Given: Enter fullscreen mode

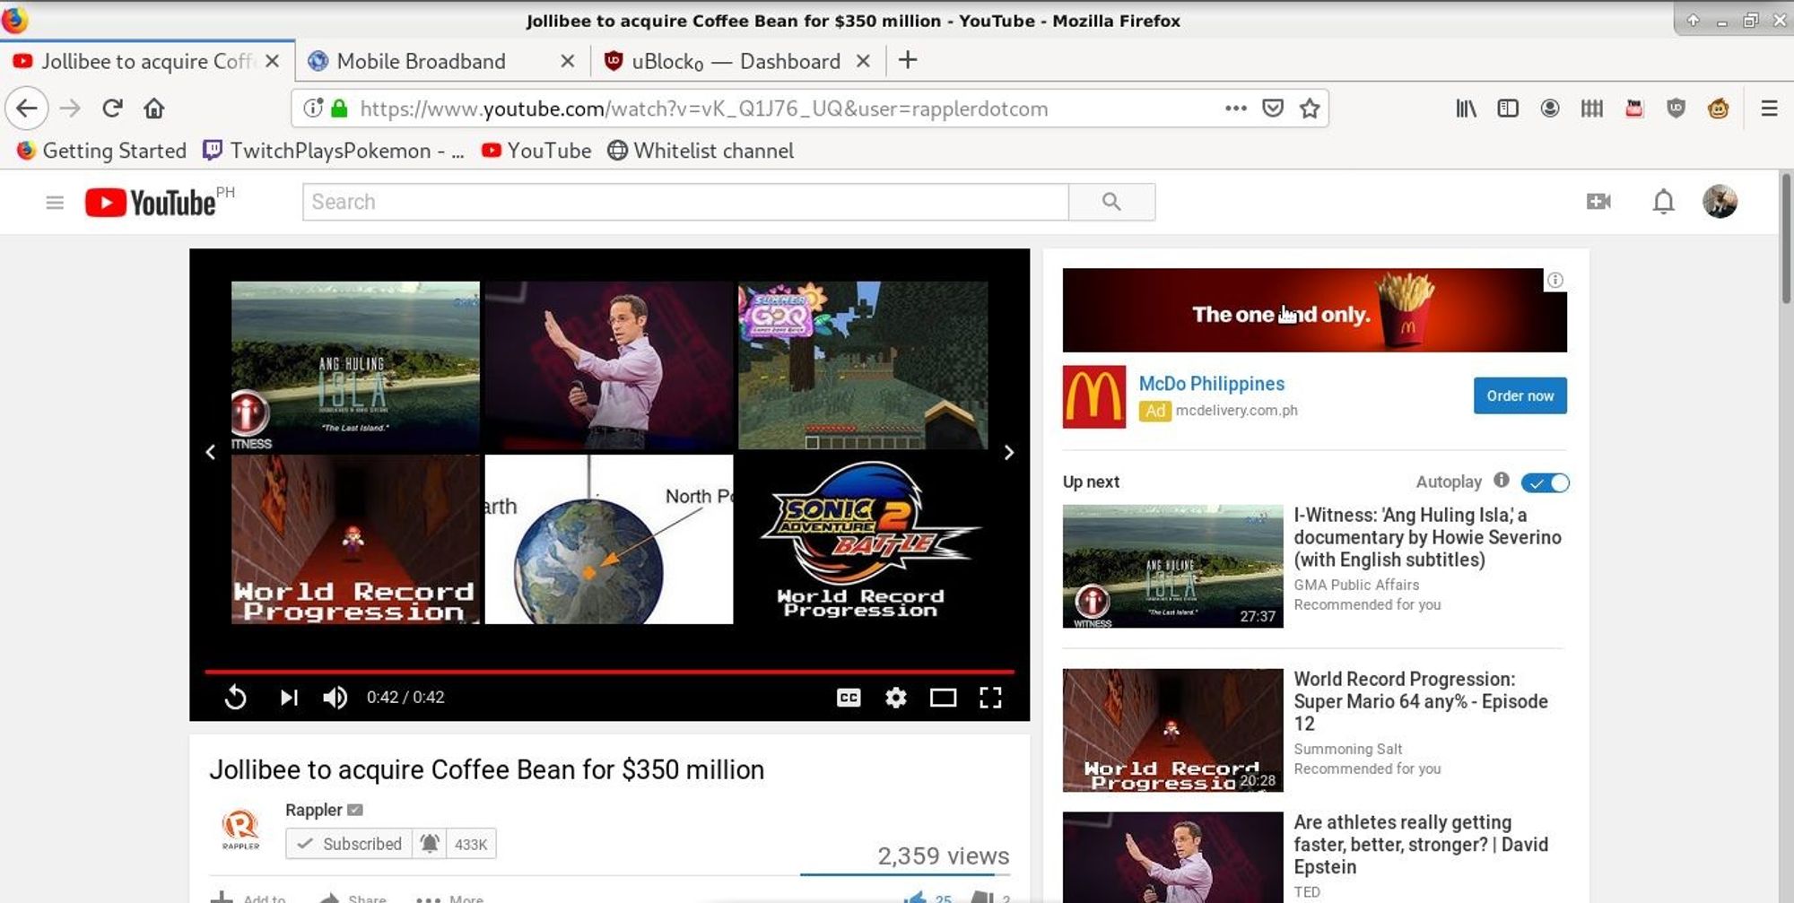Looking at the screenshot, I should tap(990, 698).
